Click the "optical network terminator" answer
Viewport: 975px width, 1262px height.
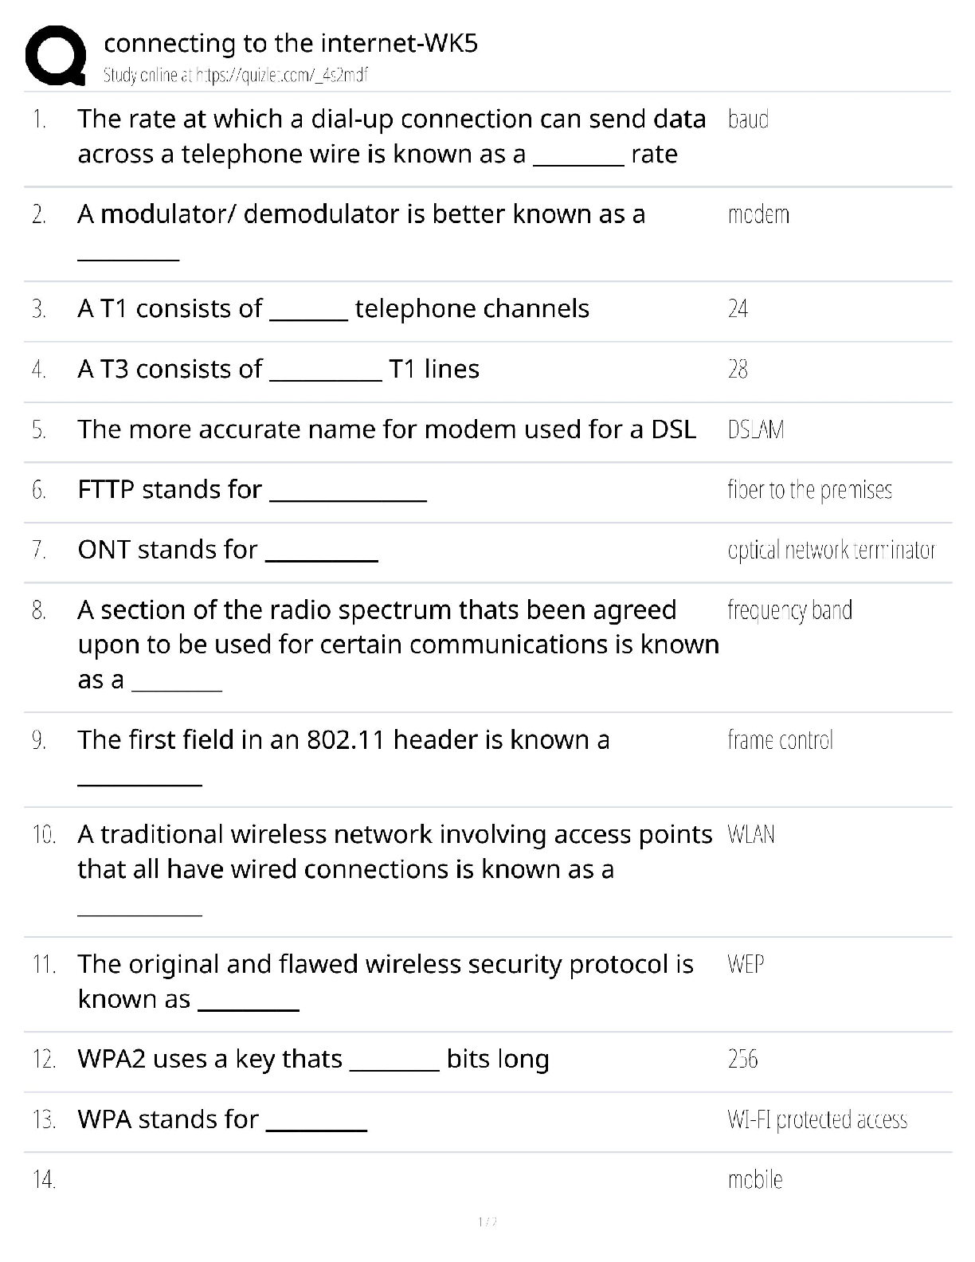831,550
